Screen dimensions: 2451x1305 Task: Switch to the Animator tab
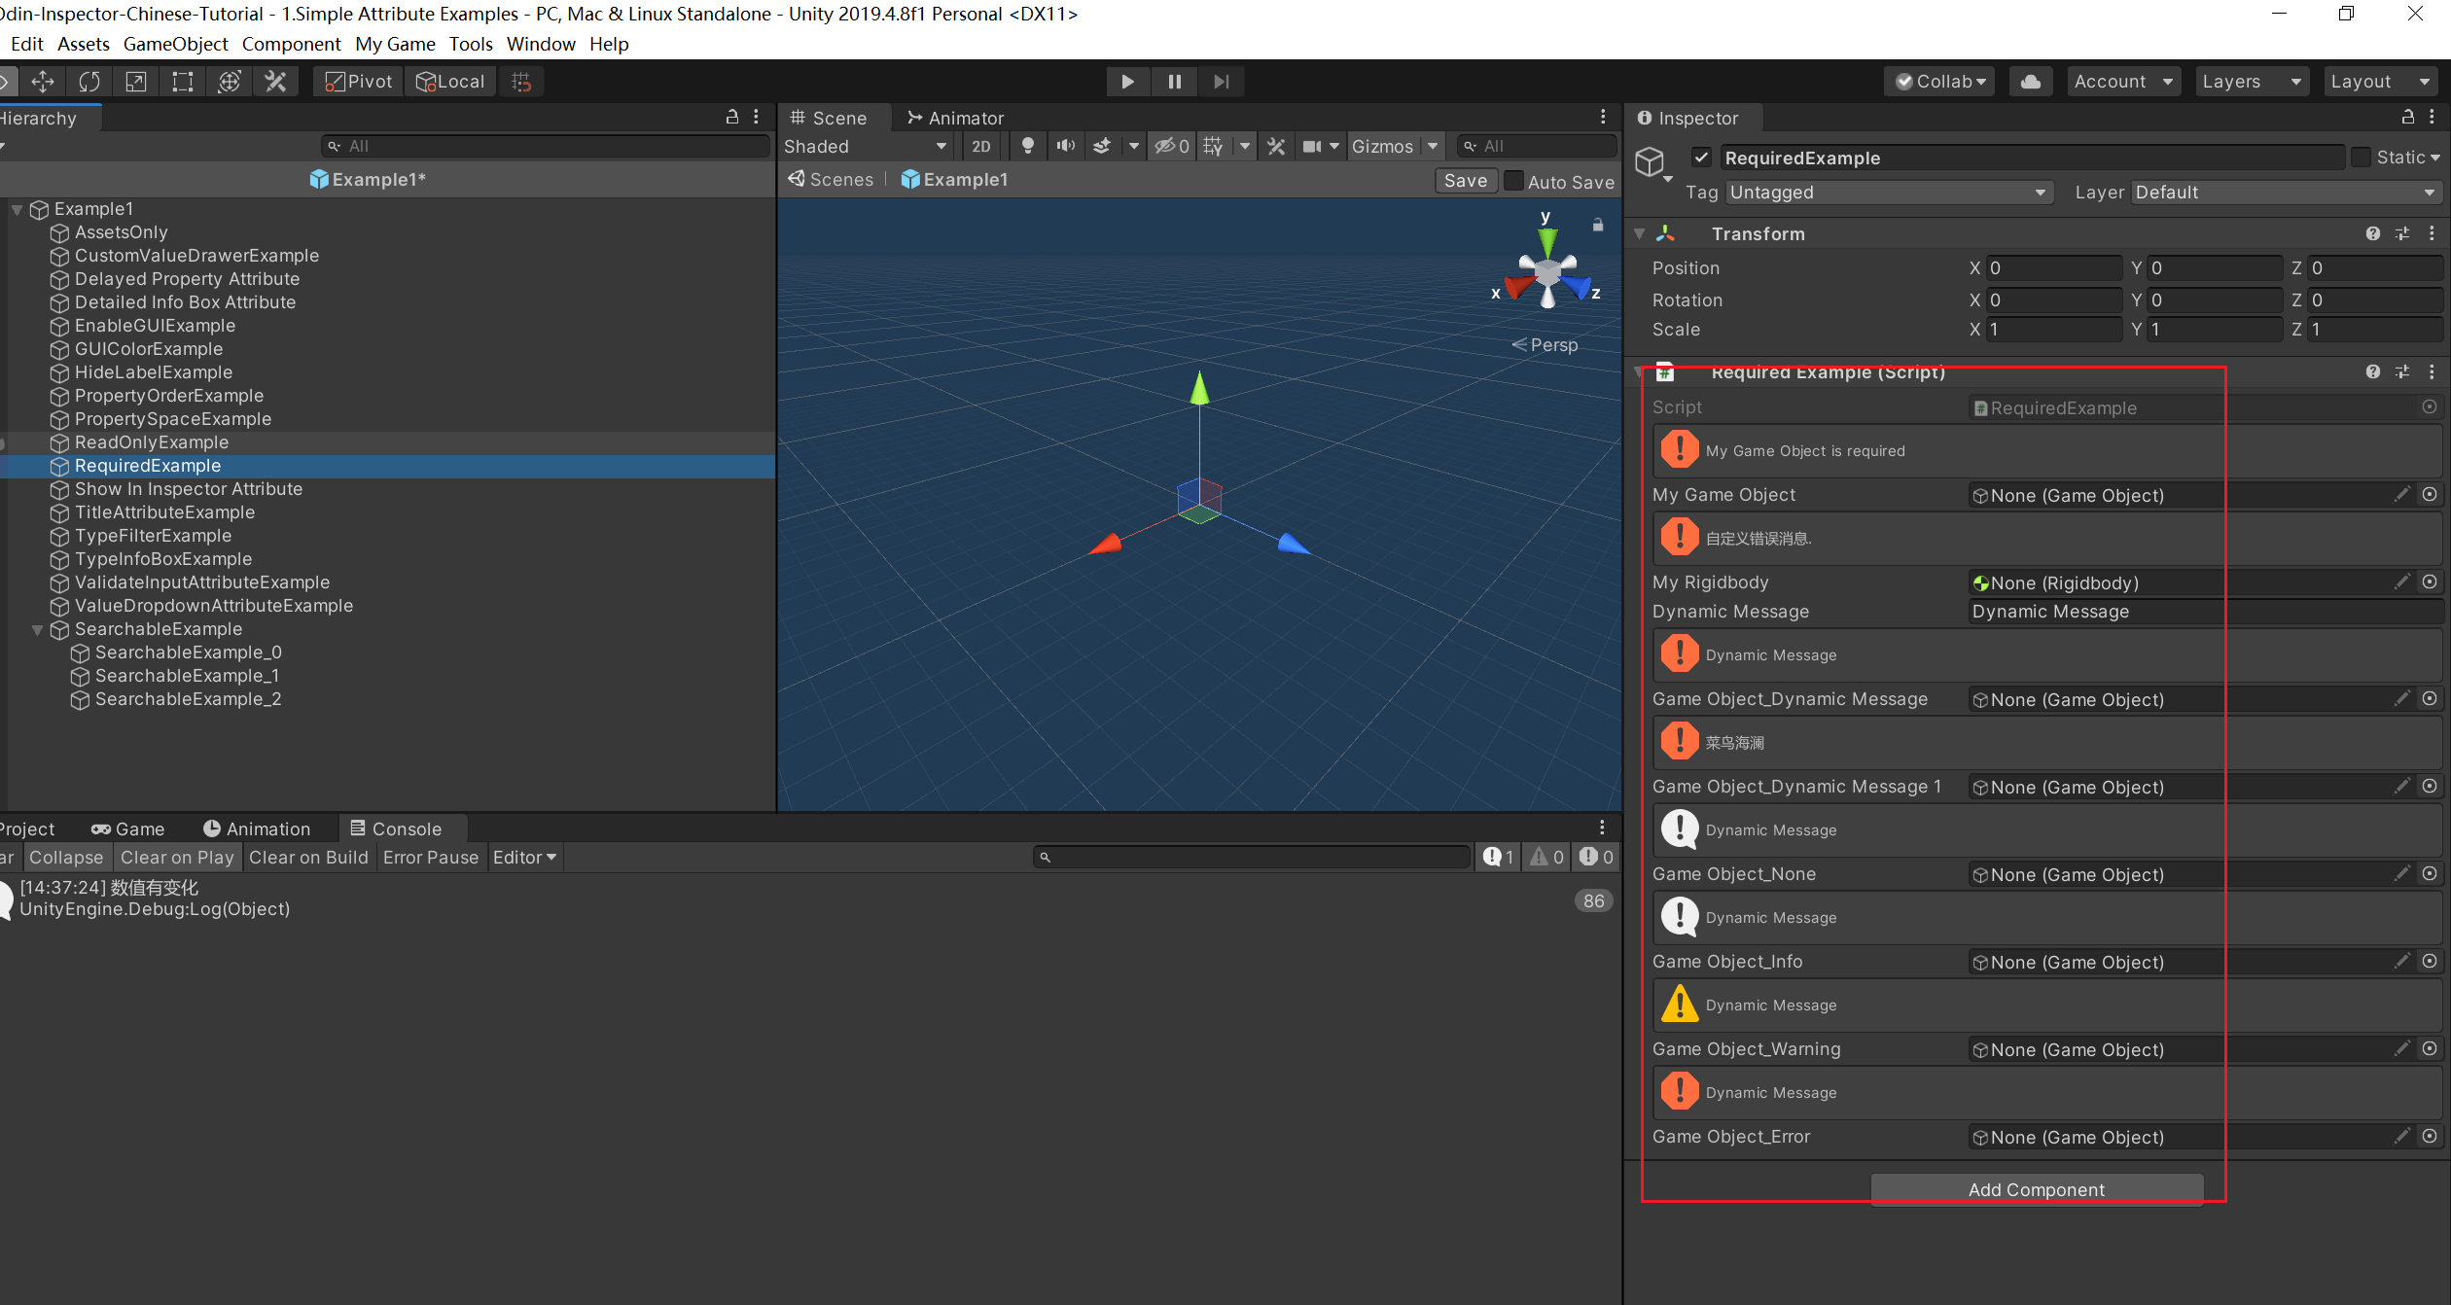955,118
